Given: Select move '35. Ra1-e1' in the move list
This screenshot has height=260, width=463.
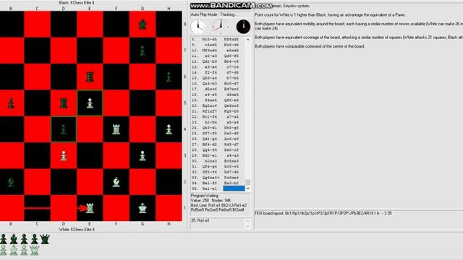Looking at the screenshot, I should click(x=209, y=188).
